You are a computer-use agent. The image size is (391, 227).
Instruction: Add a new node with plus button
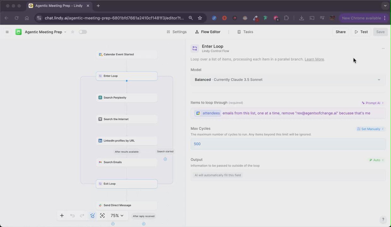point(62,216)
